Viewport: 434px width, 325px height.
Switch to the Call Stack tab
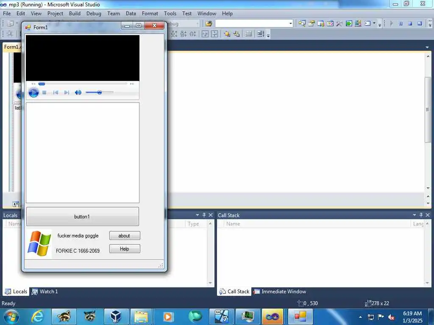234,291
